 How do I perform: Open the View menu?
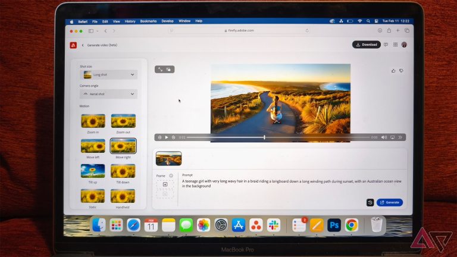pos(116,21)
